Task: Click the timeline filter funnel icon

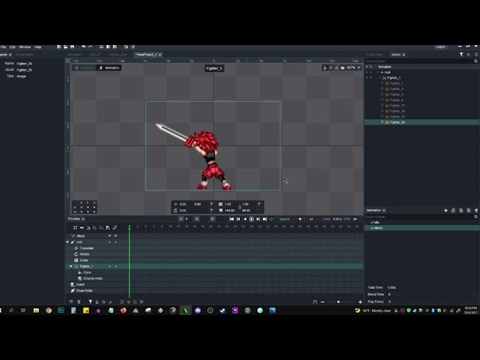Action: click(x=90, y=301)
